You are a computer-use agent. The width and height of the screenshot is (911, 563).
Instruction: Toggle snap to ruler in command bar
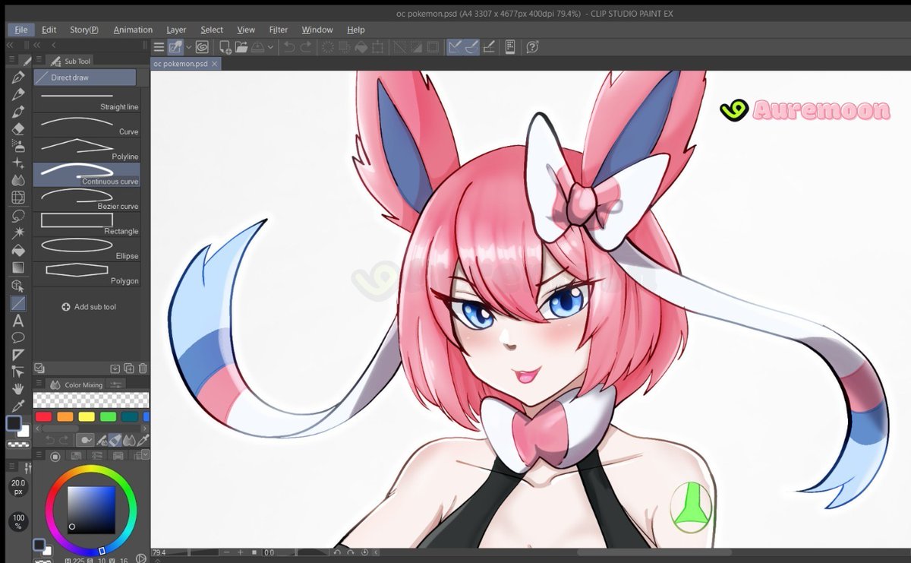tap(454, 47)
